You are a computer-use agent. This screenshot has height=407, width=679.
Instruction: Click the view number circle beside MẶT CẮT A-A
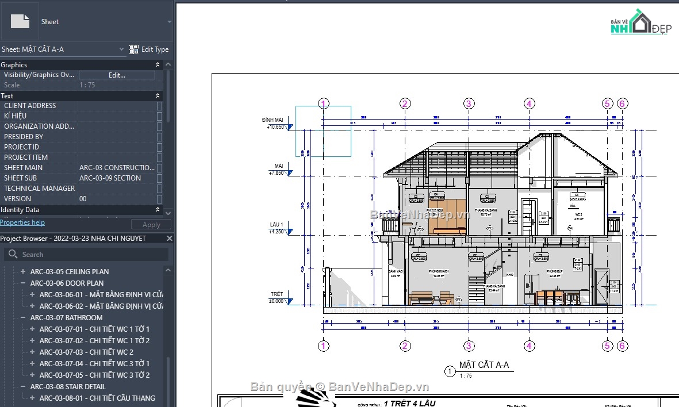450,371
